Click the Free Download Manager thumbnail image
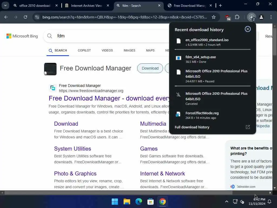The height and width of the screenshot is (208, 277). [x=50, y=69]
